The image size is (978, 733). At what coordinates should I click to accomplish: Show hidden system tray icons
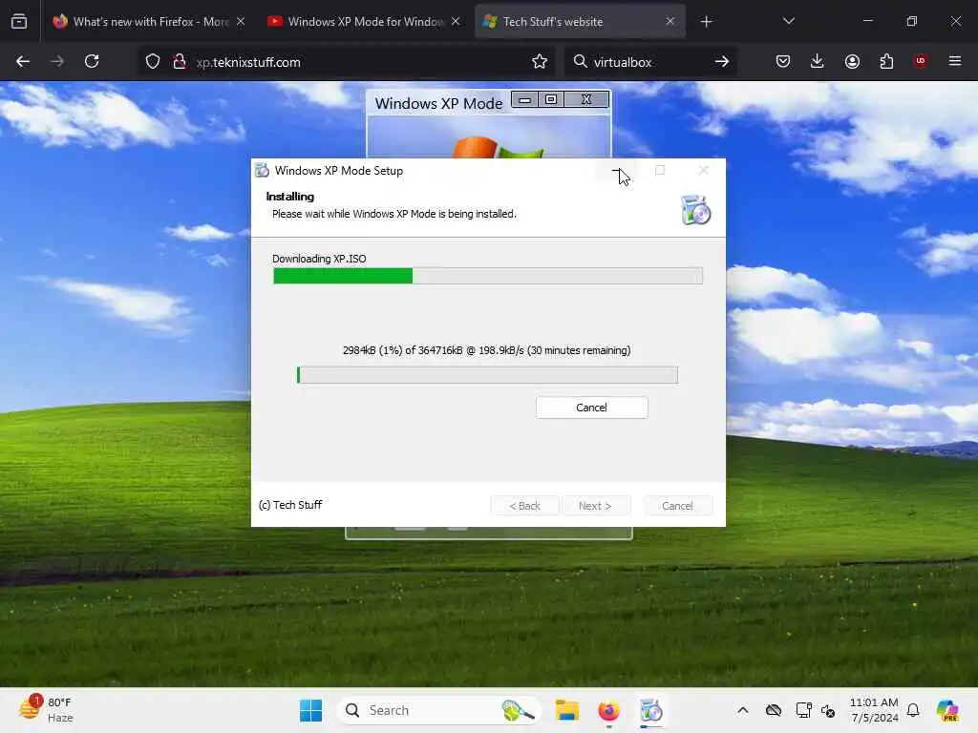coord(742,710)
